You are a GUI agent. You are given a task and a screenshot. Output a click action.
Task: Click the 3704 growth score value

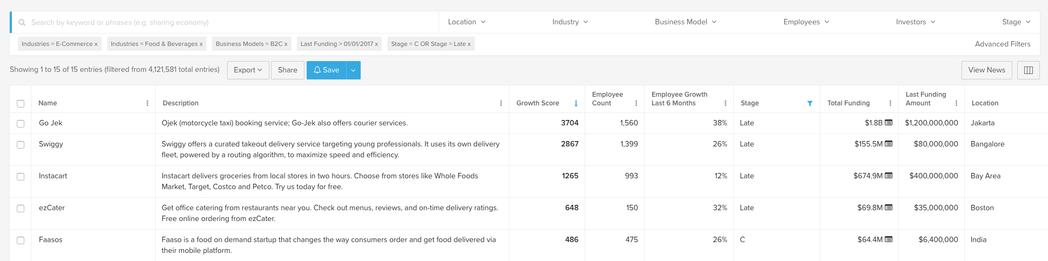[569, 123]
